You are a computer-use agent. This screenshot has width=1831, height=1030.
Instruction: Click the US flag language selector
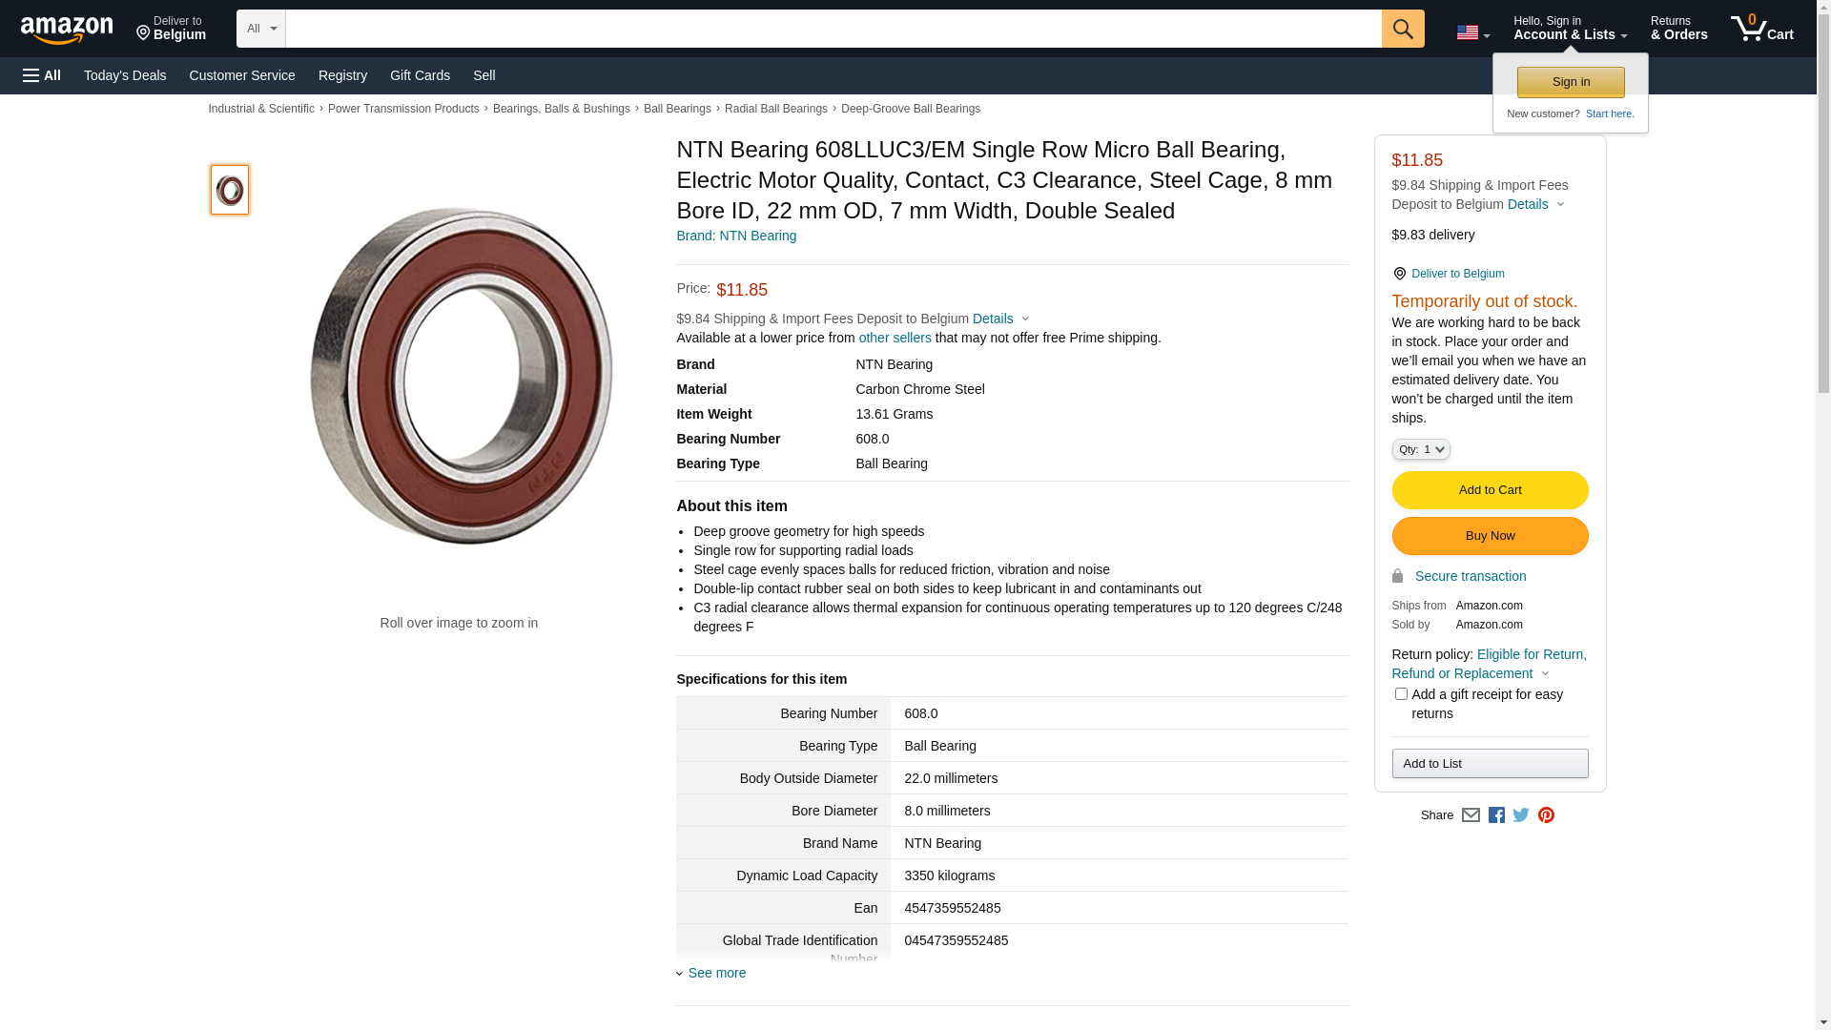point(1471,33)
